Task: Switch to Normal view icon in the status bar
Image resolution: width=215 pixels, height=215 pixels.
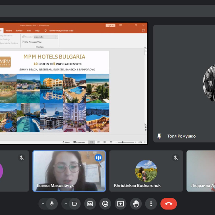Action: click(x=92, y=142)
